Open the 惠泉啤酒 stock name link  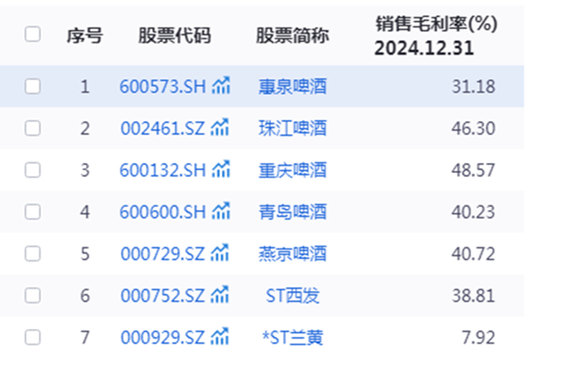[x=292, y=87]
